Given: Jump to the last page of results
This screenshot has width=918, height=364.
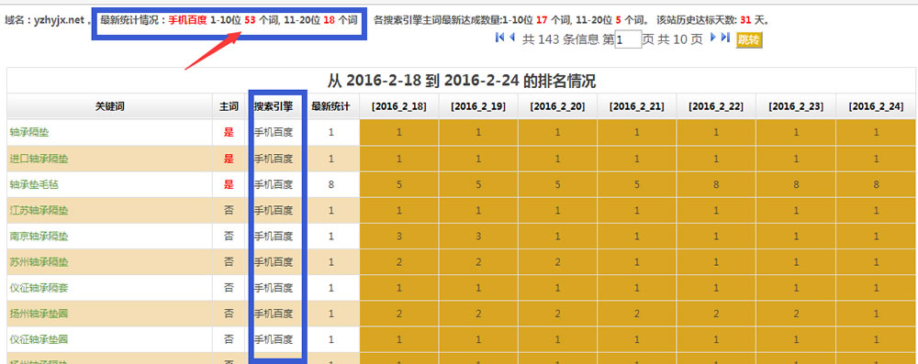Looking at the screenshot, I should coord(725,37).
